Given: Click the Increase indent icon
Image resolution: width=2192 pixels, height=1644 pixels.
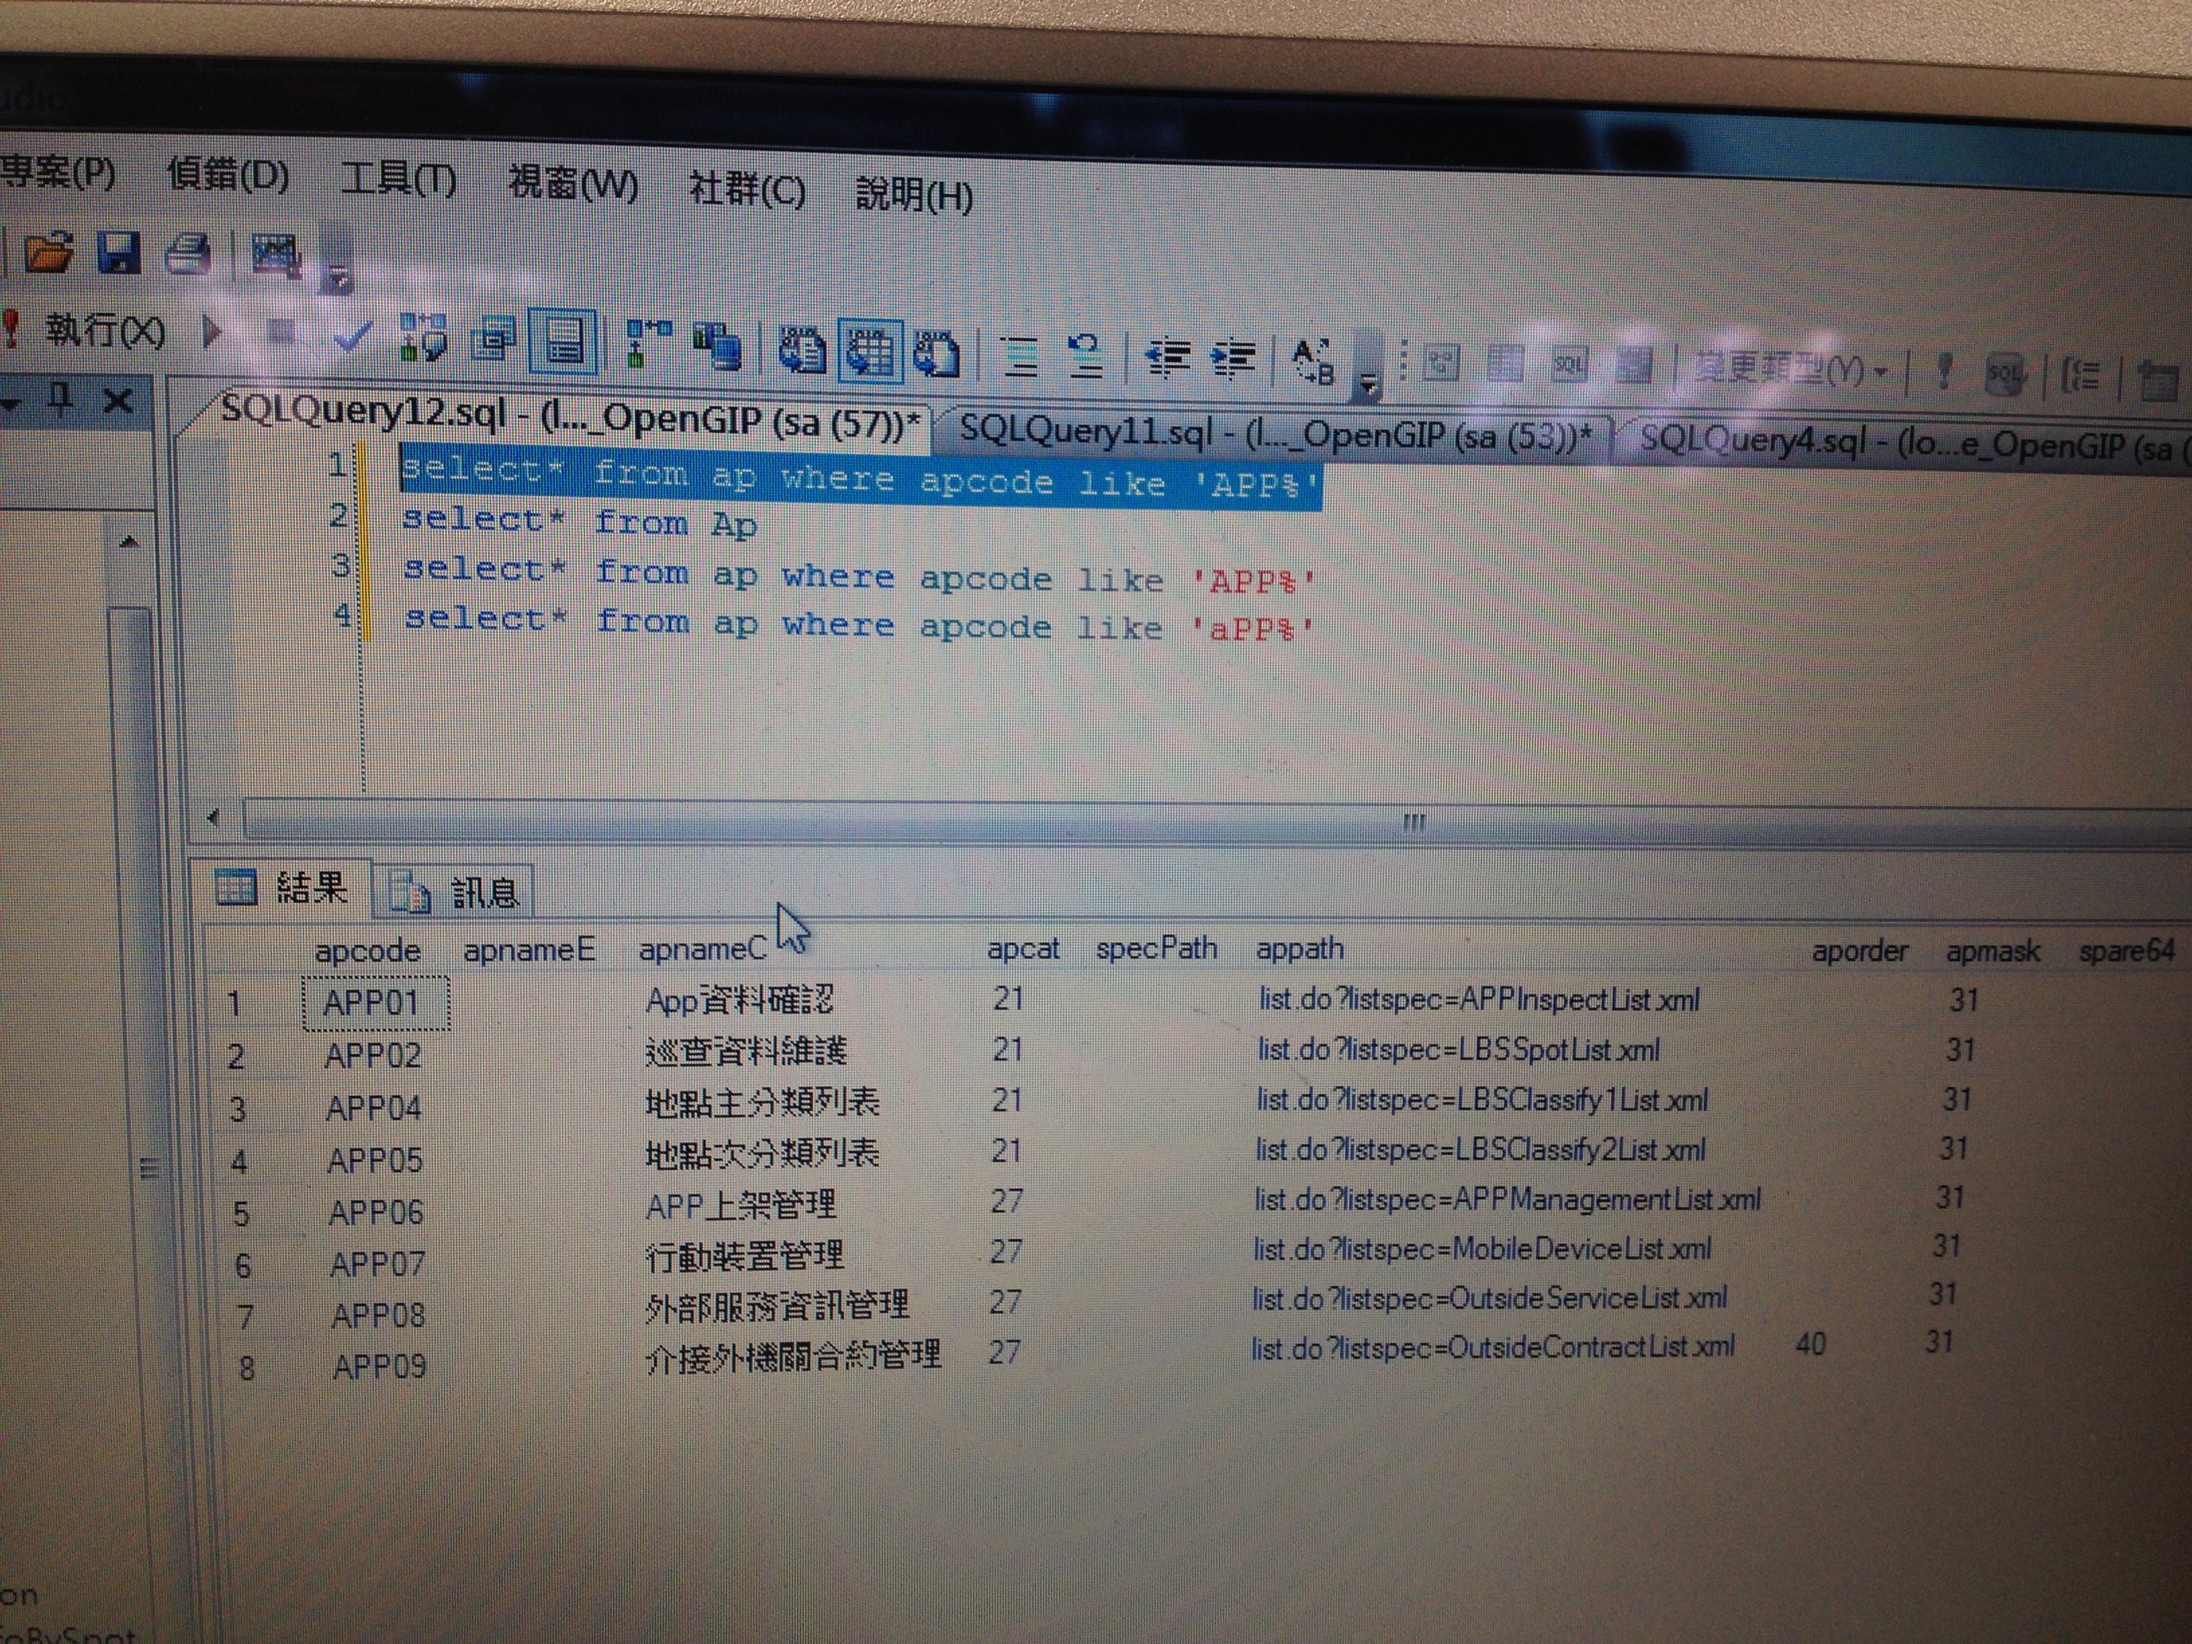Looking at the screenshot, I should coord(1234,359).
